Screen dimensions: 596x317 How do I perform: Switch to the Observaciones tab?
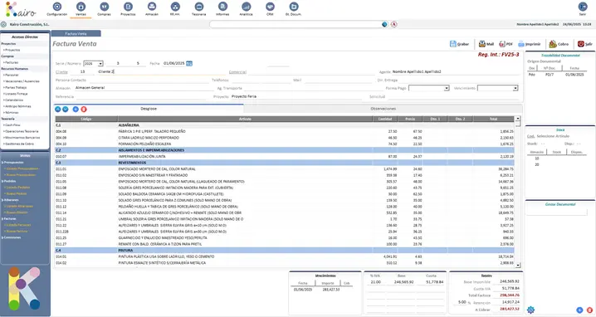tap(383, 109)
